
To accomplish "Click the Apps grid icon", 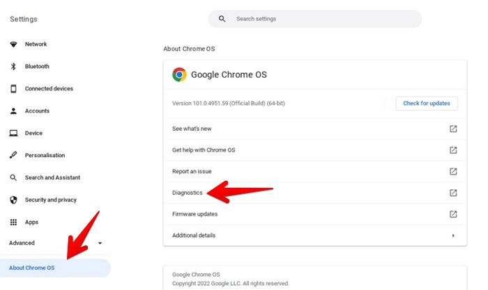I will [13, 222].
